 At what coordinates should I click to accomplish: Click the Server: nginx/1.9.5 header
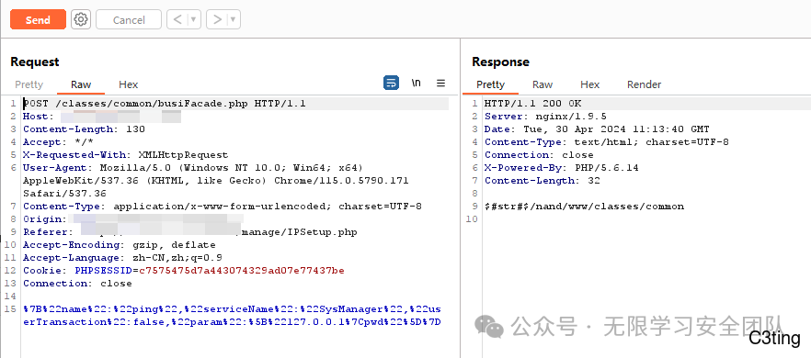point(545,117)
